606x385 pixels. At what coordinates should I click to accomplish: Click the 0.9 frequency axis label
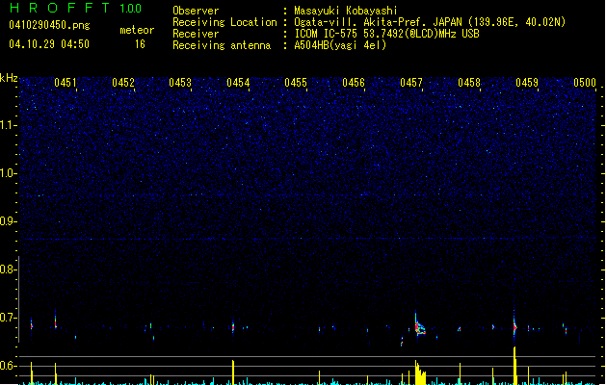[x=8, y=221]
